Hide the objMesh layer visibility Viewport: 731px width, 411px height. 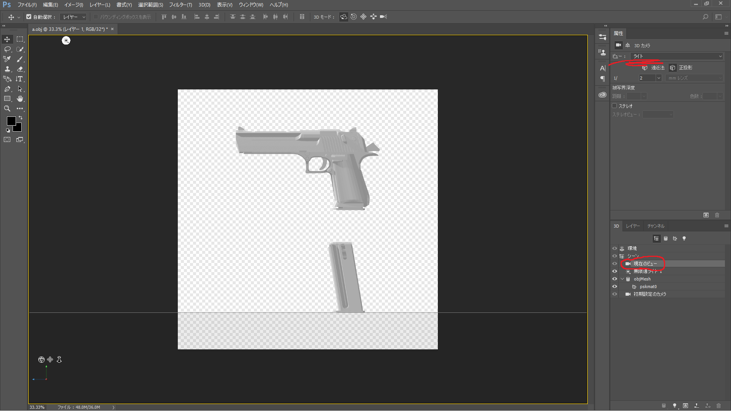coord(614,279)
